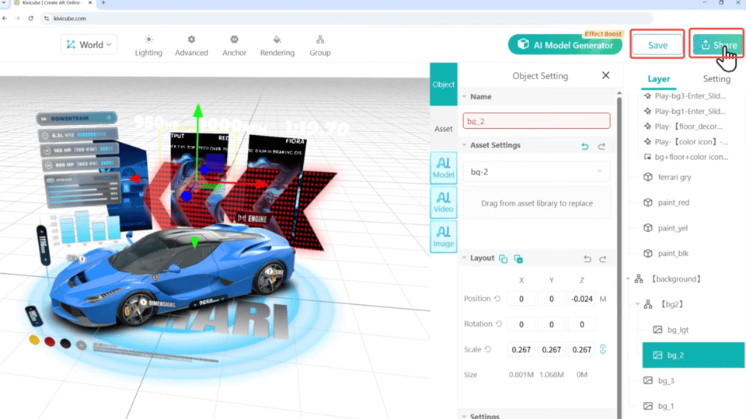This screenshot has width=746, height=419.
Task: Click the black paint swatch in the scene
Action: coord(65,344)
